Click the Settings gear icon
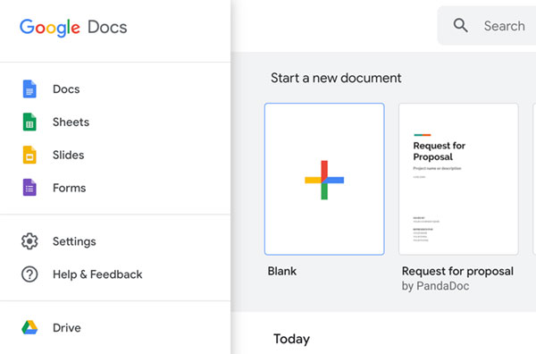The image size is (536, 354). [29, 241]
